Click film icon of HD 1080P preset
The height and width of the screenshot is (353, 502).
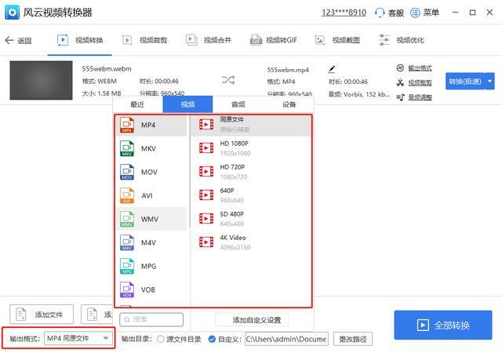coord(206,147)
